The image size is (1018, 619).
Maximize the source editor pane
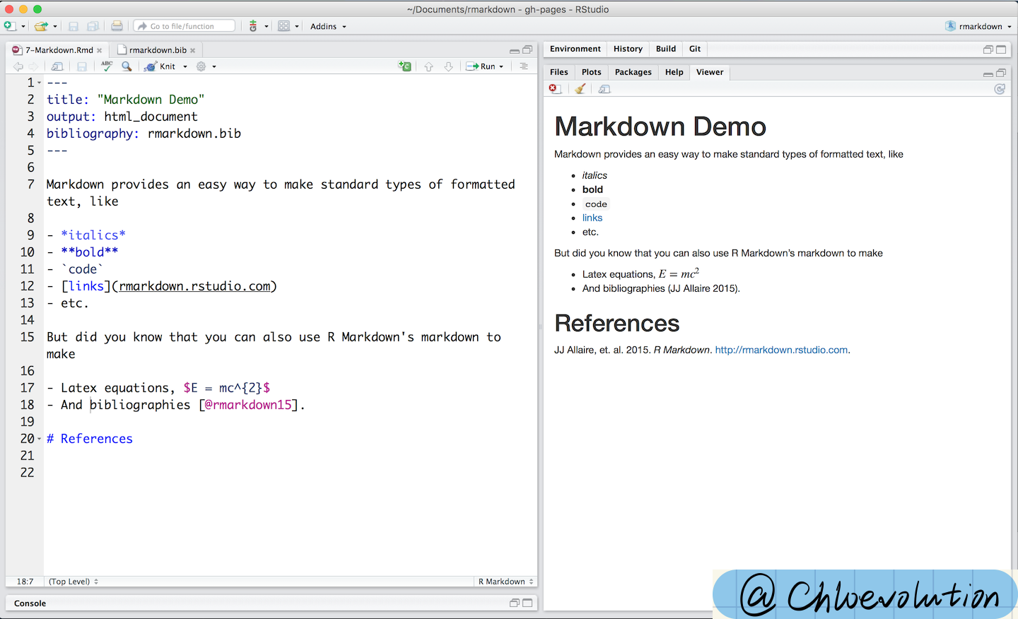pyautogui.click(x=527, y=49)
